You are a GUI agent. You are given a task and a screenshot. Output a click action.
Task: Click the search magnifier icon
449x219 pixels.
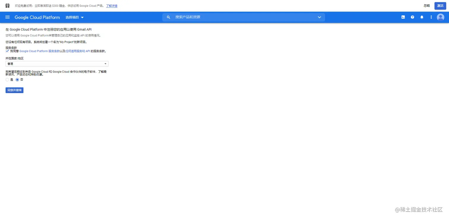tap(168, 17)
